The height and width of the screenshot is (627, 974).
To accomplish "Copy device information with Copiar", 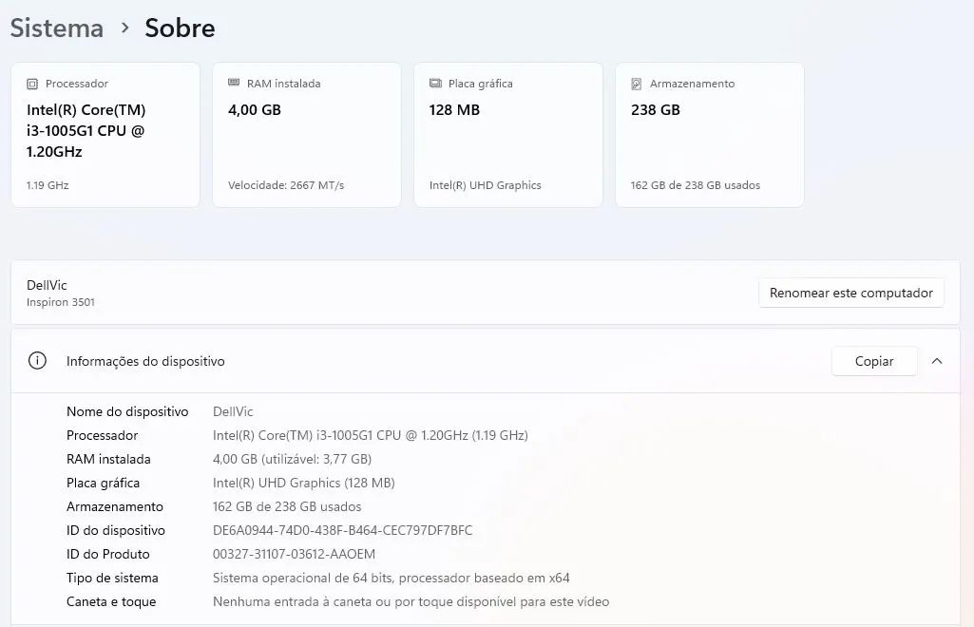I will [x=874, y=361].
